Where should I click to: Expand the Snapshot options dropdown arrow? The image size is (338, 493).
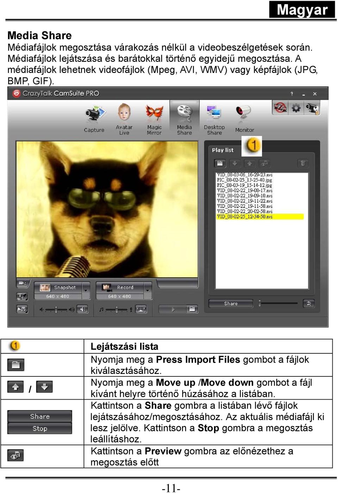pyautogui.click(x=86, y=291)
